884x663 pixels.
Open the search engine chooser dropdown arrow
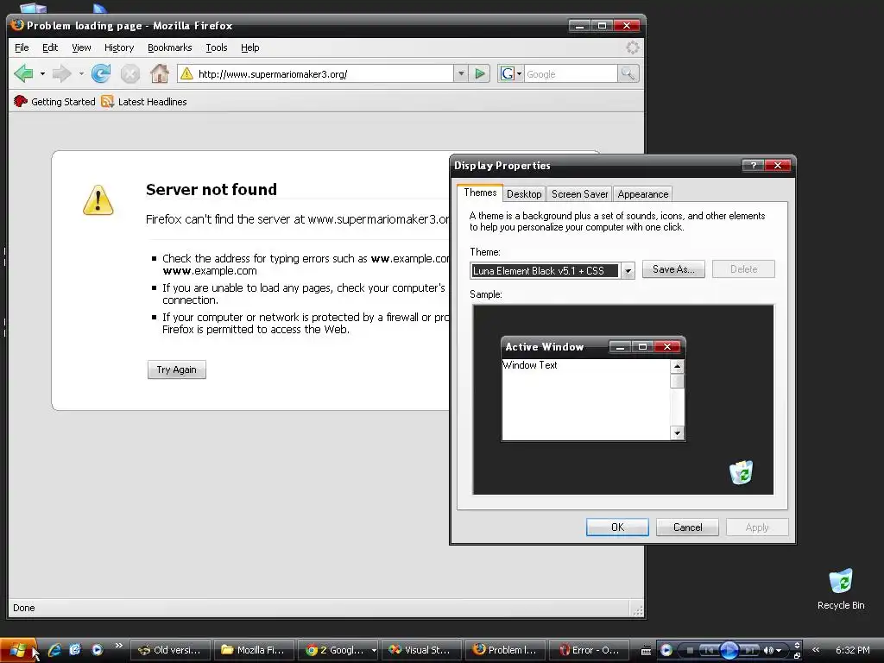coord(519,74)
